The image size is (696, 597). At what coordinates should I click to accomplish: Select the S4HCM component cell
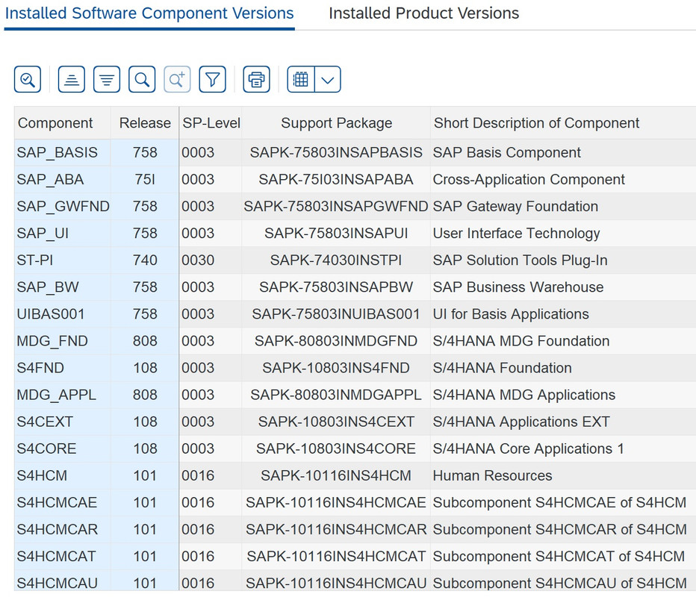click(x=63, y=475)
